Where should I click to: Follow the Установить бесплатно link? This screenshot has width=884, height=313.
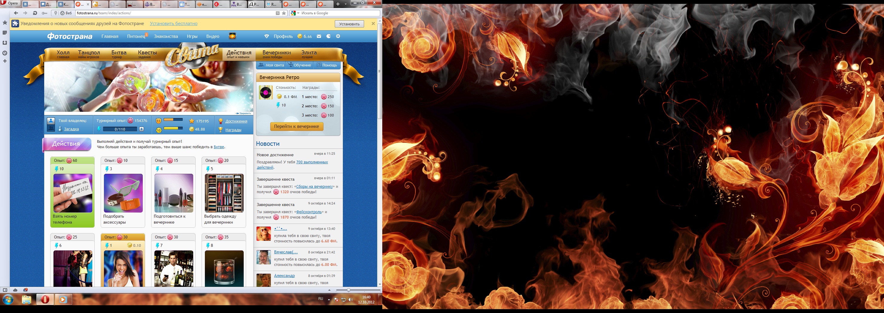[x=174, y=24]
